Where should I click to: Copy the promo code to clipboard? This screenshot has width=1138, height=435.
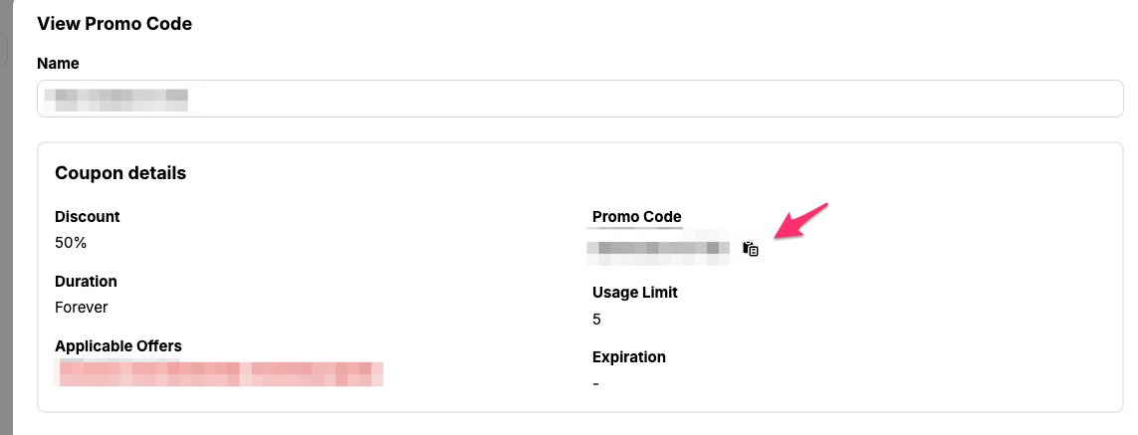pos(751,249)
